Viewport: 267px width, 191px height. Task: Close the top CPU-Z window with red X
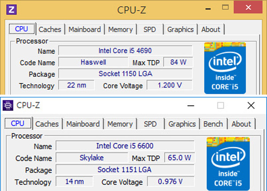coord(248,7)
